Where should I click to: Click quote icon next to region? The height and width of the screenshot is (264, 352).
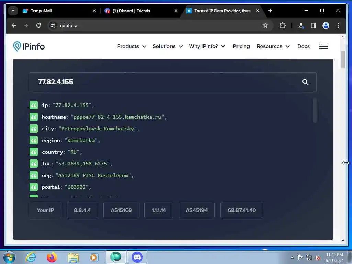[x=34, y=140]
